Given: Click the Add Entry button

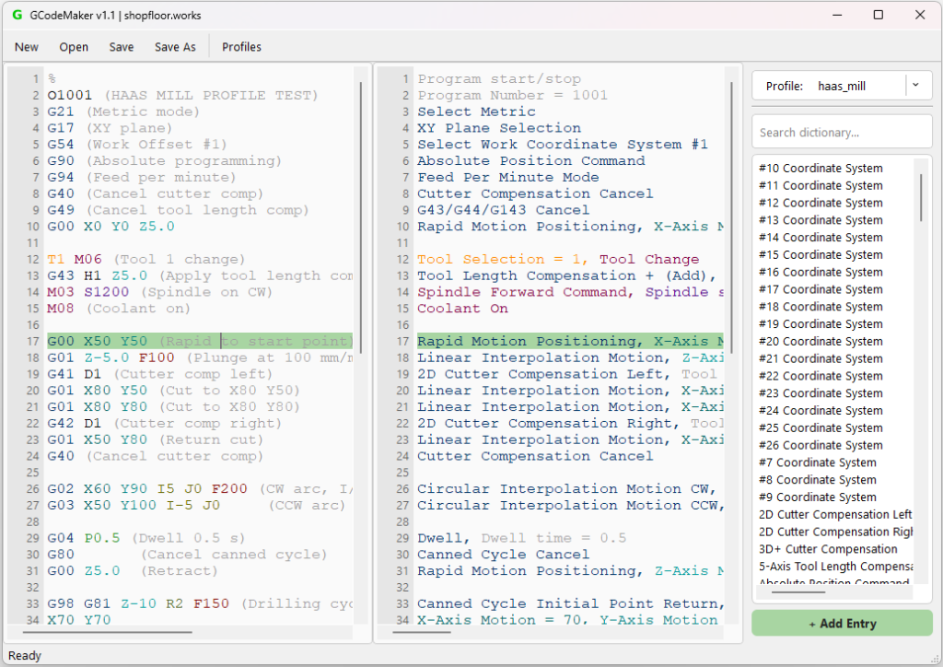Looking at the screenshot, I should coord(842,624).
